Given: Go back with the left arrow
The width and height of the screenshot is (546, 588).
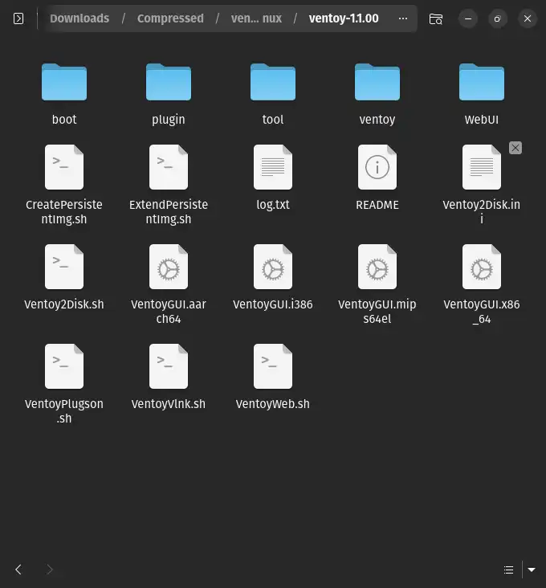Looking at the screenshot, I should click(18, 570).
